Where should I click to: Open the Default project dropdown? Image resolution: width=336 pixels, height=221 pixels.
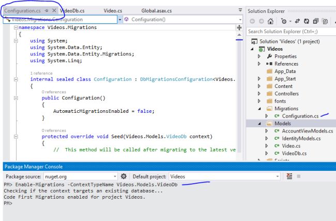click(x=278, y=176)
